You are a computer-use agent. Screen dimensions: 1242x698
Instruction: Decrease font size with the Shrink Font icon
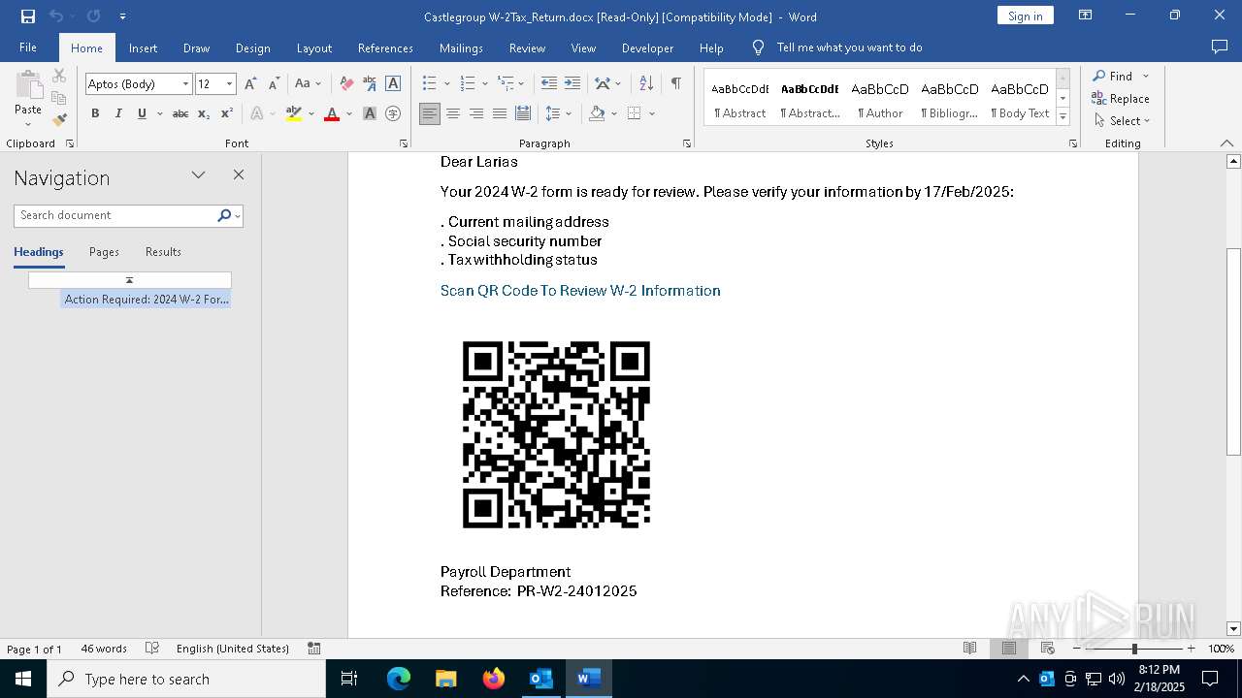tap(274, 84)
